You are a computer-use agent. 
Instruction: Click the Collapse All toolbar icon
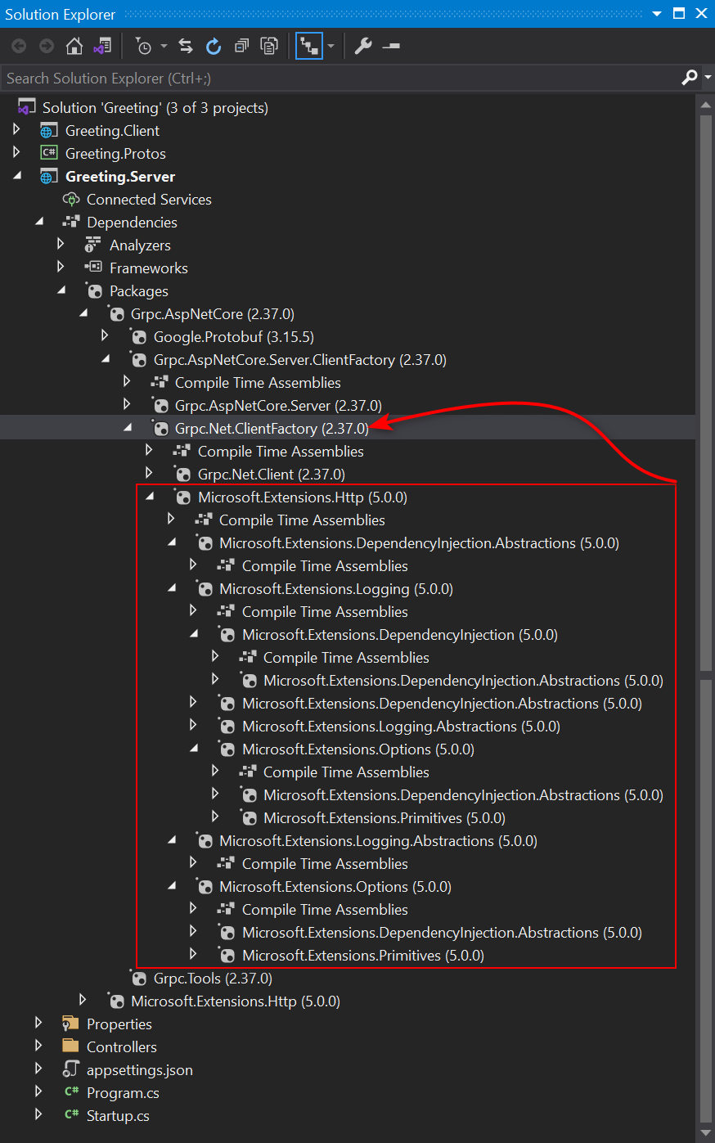click(241, 47)
